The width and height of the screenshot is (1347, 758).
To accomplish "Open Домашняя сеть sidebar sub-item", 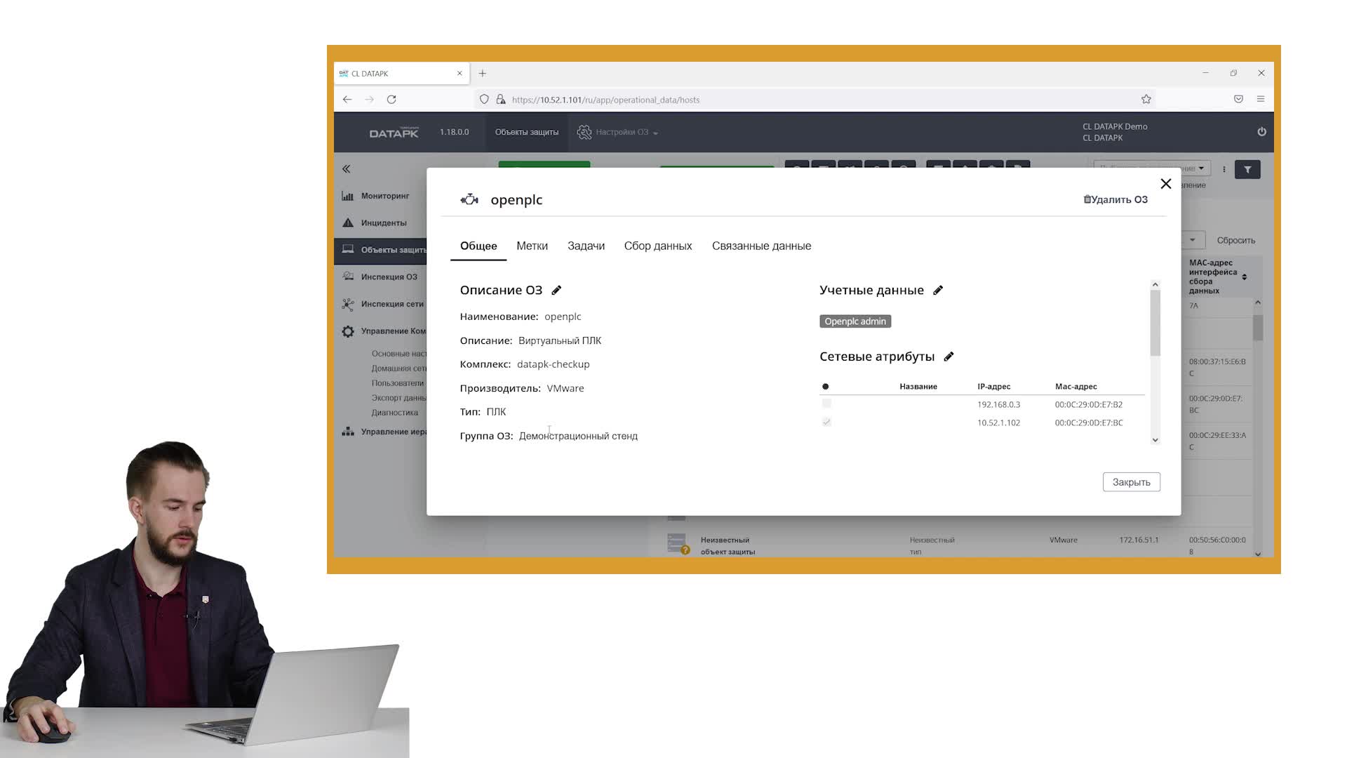I will [398, 368].
